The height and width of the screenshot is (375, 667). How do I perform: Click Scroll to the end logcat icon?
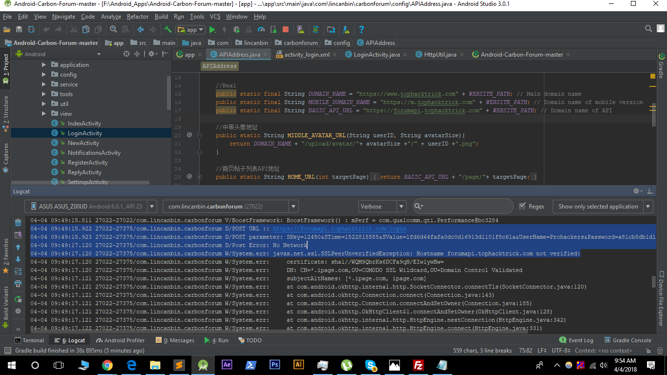[x=18, y=235]
